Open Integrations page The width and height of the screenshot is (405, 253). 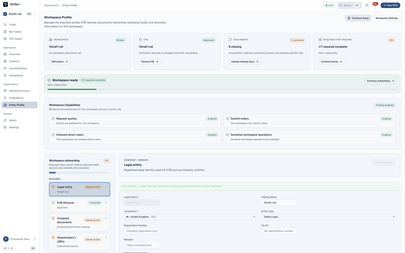click(x=19, y=98)
